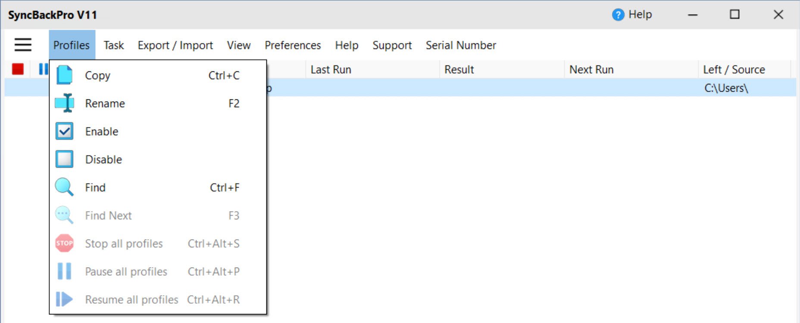Click the Copy page icon in menu
Viewport: 800px width, 323px height.
pos(65,75)
